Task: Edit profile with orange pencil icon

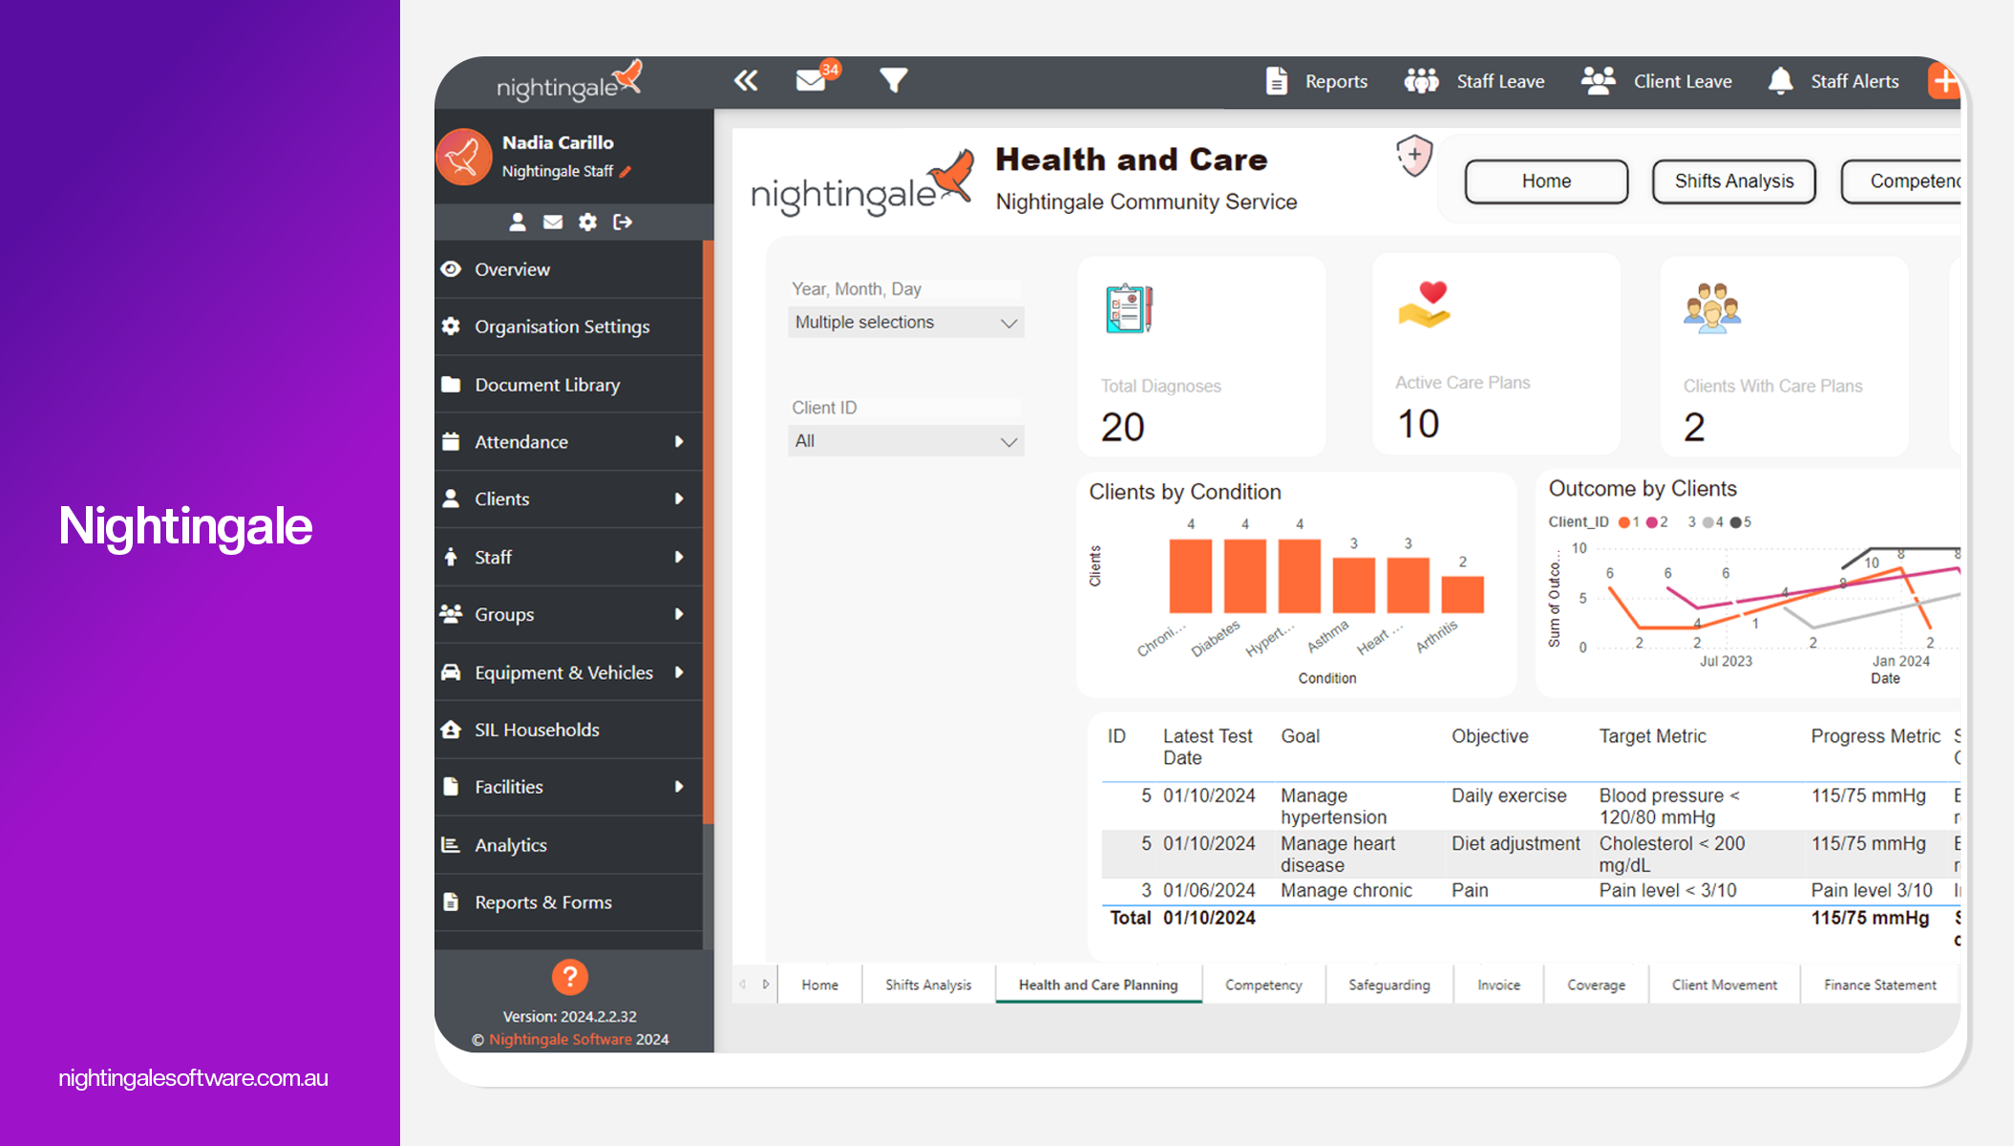Action: coord(625,172)
